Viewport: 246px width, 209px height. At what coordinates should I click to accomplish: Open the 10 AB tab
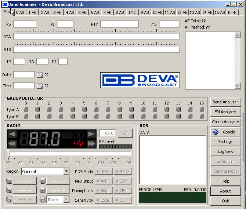coord(157,12)
